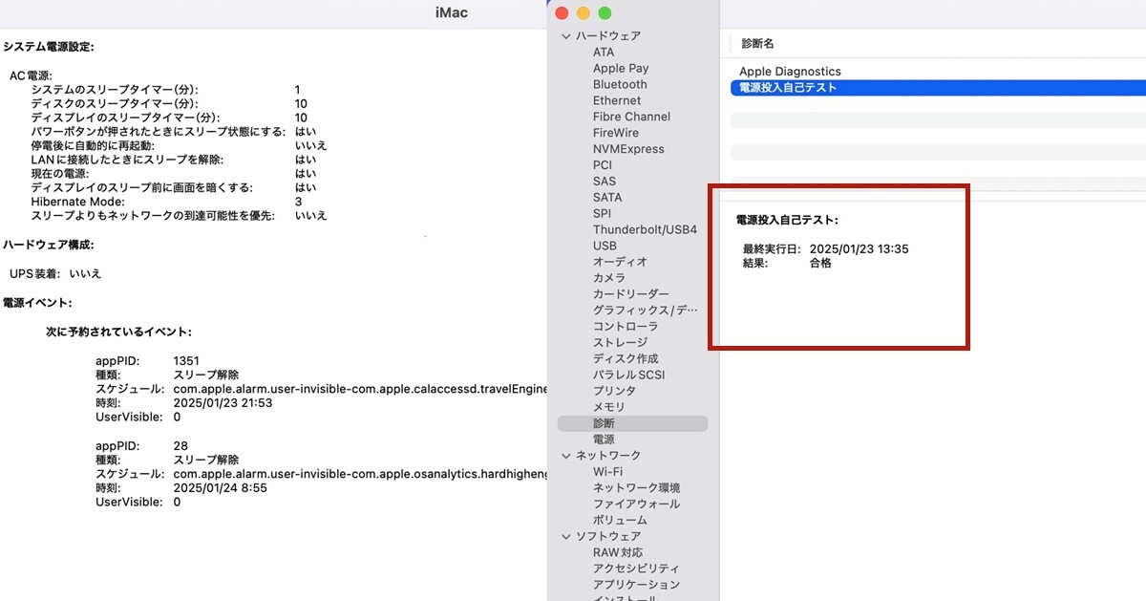
Task: Select カメラ in the sidebar
Action: pos(609,278)
